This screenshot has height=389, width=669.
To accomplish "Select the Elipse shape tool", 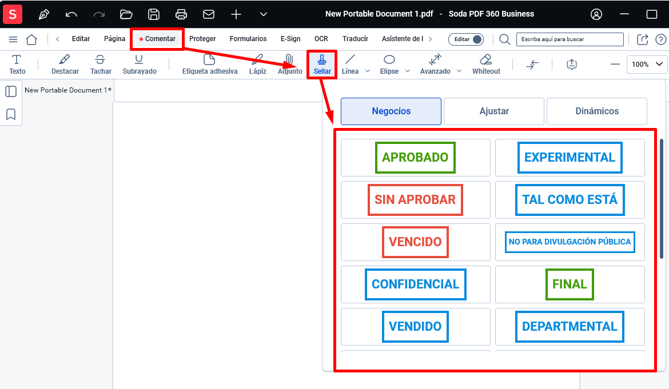I will [389, 65].
